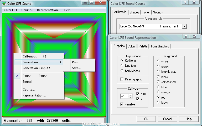The width and height of the screenshot is (202, 126).
Task: Choose Cell-input F2 from context menu
Action: (39, 56)
